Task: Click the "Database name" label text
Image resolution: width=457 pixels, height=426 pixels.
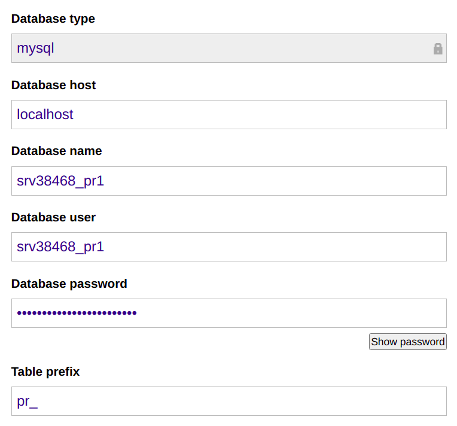Action: pos(57,151)
